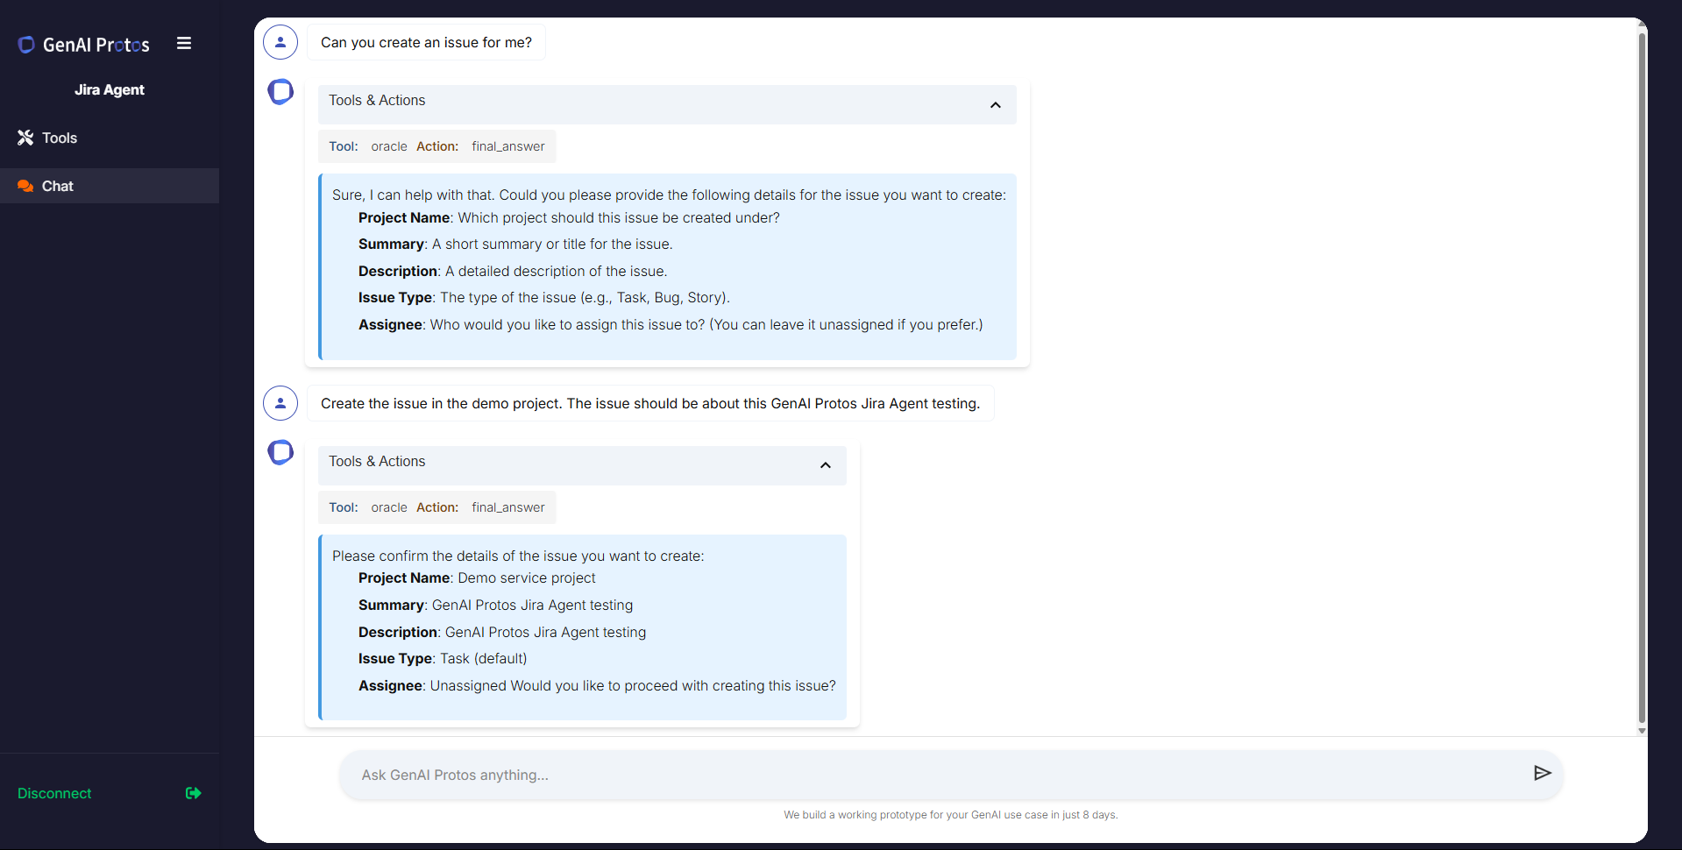The height and width of the screenshot is (850, 1682).
Task: Click the green sign-out icon
Action: [194, 793]
